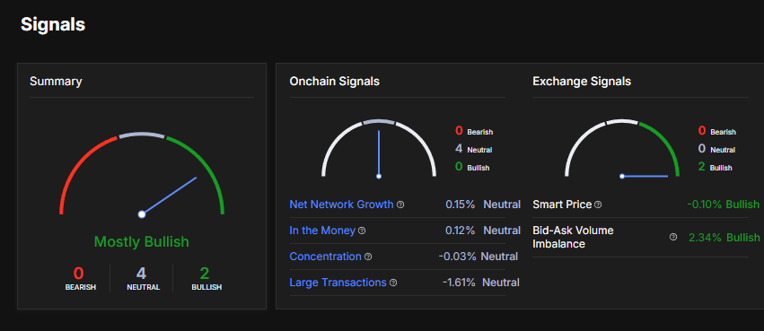Viewport: 764px width, 331px height.
Task: Open the Large Transactions link
Action: 338,283
